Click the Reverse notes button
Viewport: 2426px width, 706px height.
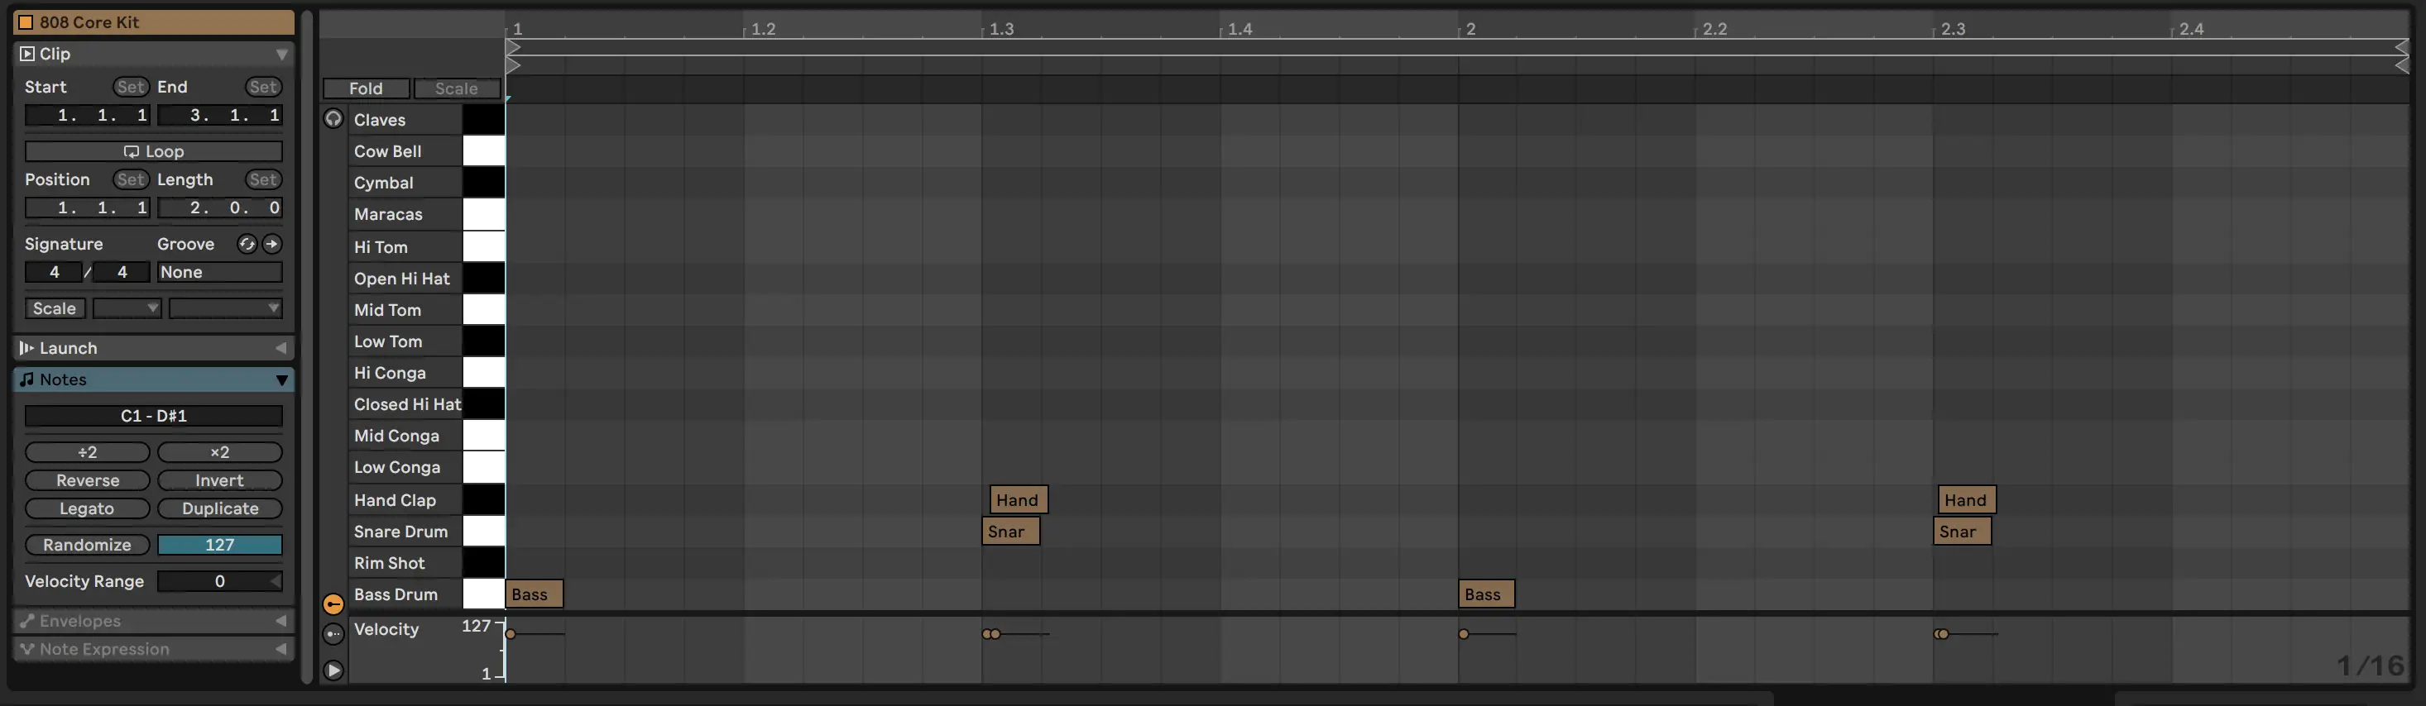coord(88,481)
